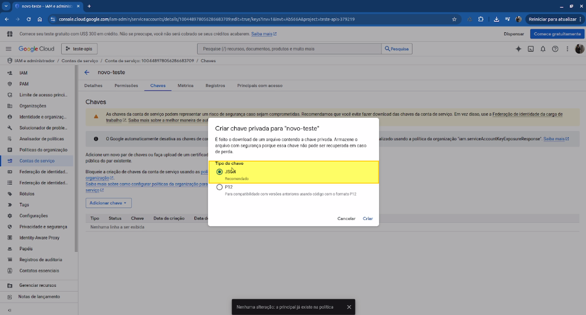The height and width of the screenshot is (315, 586).
Task: Open Federação de identidade da carga link
Action: point(527,114)
